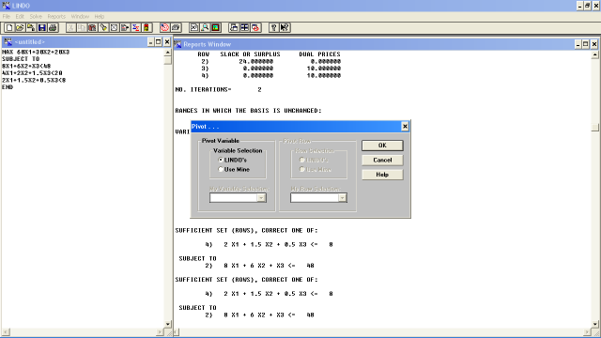Create a new model with the New icon

(9, 27)
